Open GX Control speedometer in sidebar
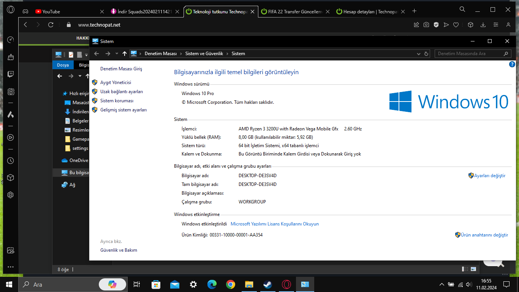 click(x=11, y=40)
